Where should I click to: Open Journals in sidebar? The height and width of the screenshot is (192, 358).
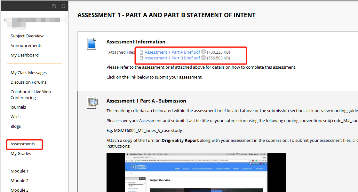pyautogui.click(x=18, y=107)
